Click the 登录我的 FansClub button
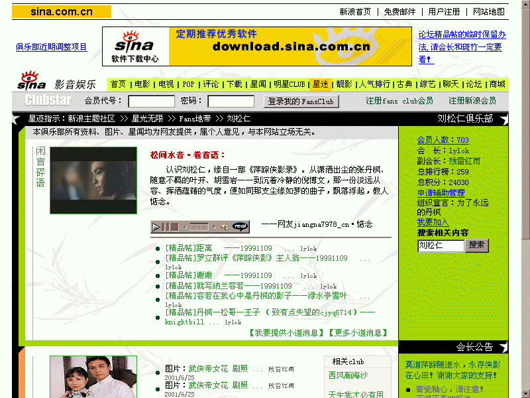530x398 pixels. pyautogui.click(x=301, y=101)
